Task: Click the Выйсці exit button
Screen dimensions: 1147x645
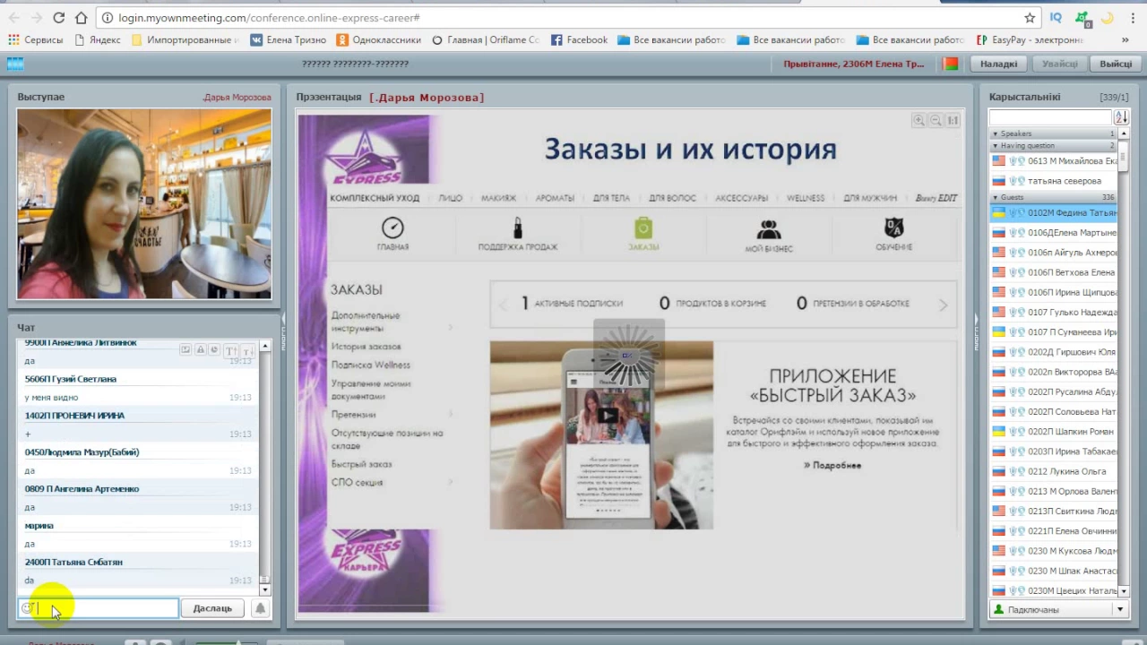Action: pos(1116,64)
